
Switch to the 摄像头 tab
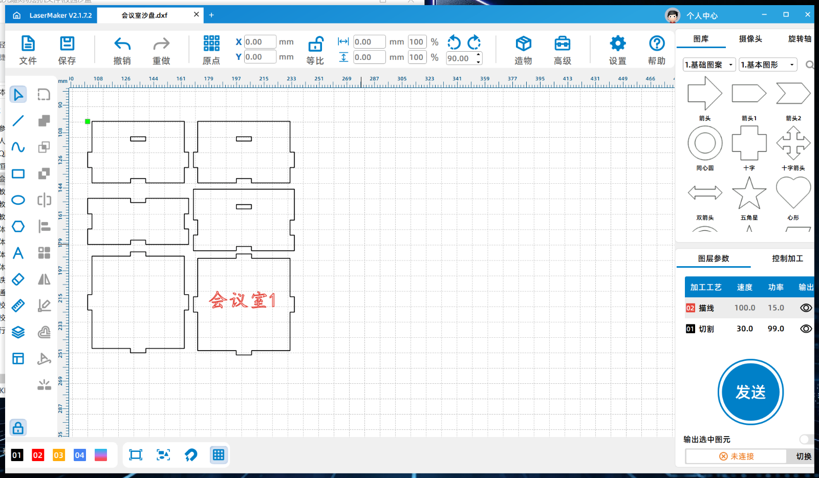[x=750, y=39]
